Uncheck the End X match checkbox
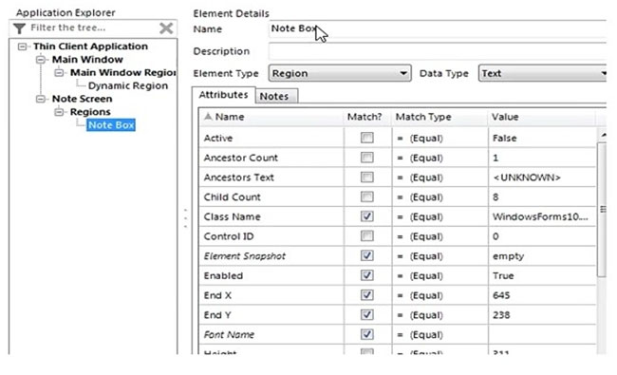Image resolution: width=617 pixels, height=375 pixels. point(366,295)
